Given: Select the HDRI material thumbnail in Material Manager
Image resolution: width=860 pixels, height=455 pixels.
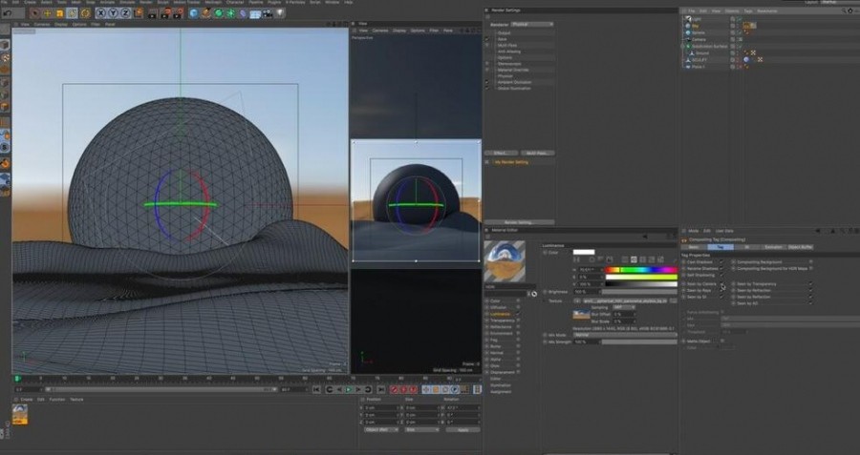Looking at the screenshot, I should click(x=20, y=415).
